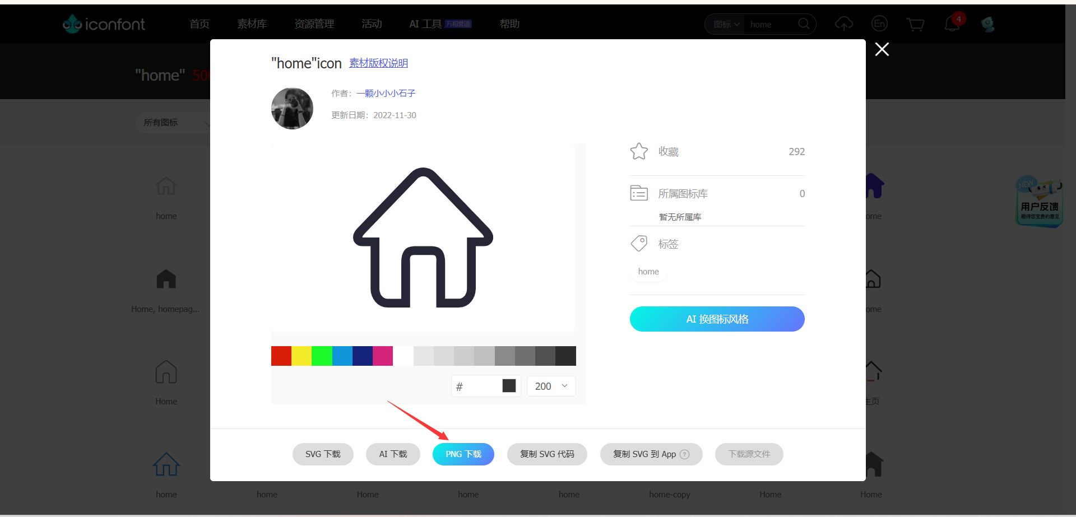
Task: Open the shopping cart icon
Action: pyautogui.click(x=915, y=24)
